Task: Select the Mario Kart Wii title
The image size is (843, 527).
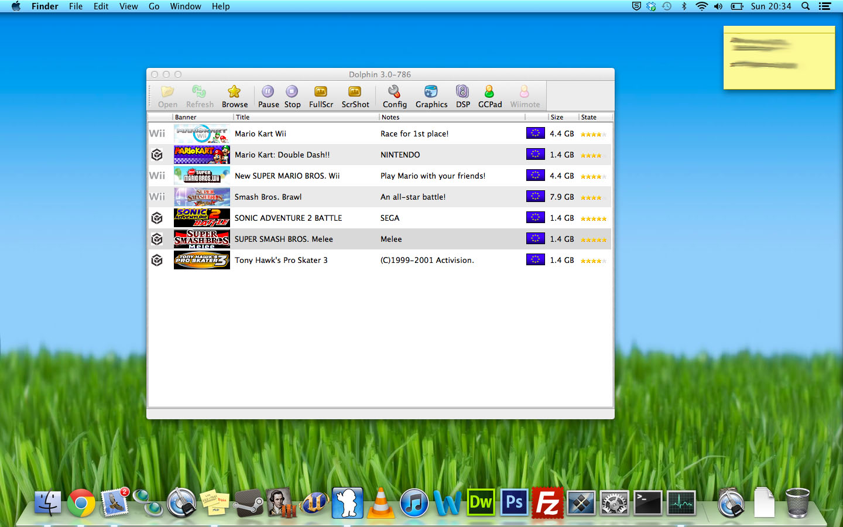Action: 261,134
